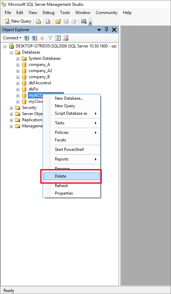This screenshot has width=171, height=294.
Task: Click the Filter funnel icon
Action: pyautogui.click(x=50, y=38)
